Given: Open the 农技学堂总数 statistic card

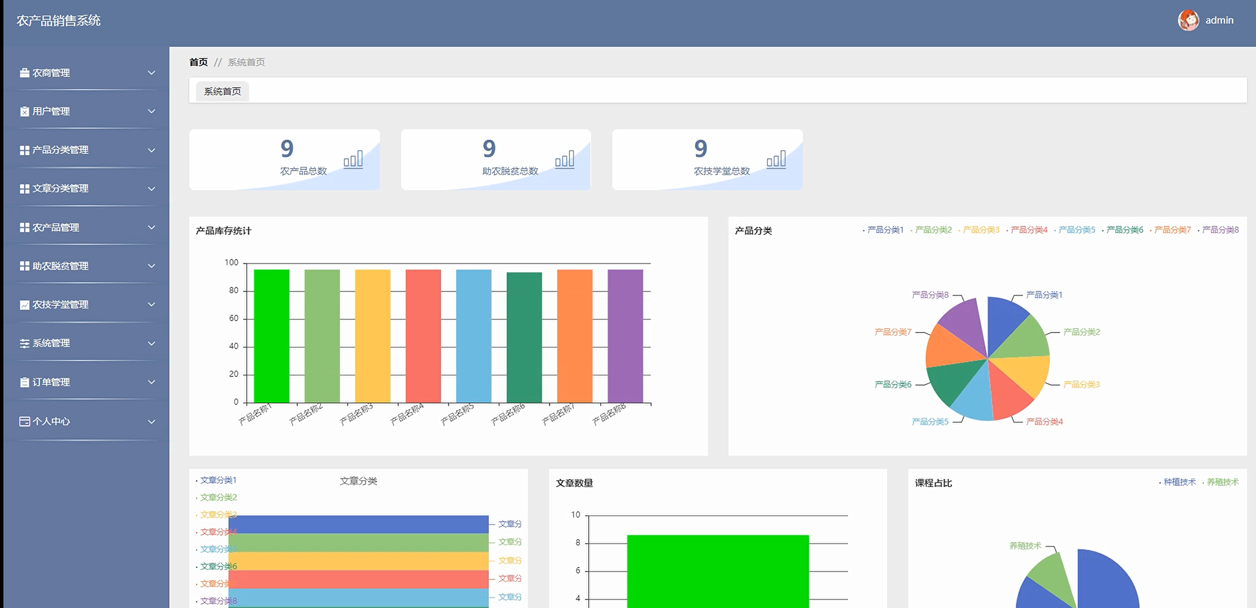Looking at the screenshot, I should [x=708, y=160].
